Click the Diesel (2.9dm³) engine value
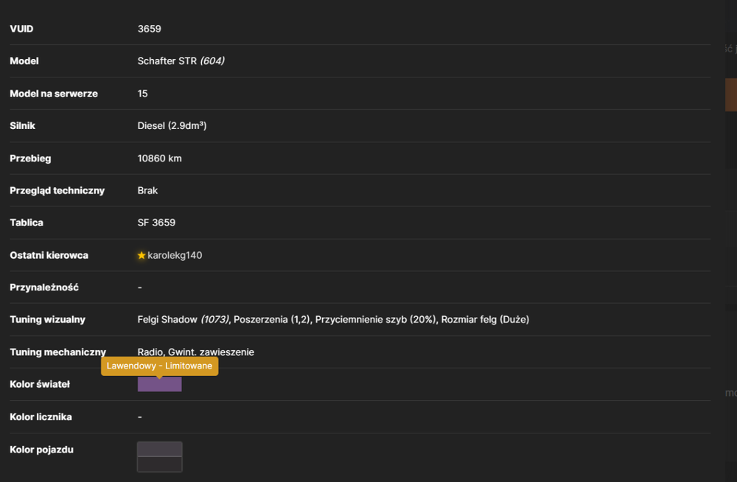This screenshot has width=737, height=482. [172, 125]
